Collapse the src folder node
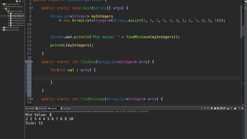 tap(4, 9)
